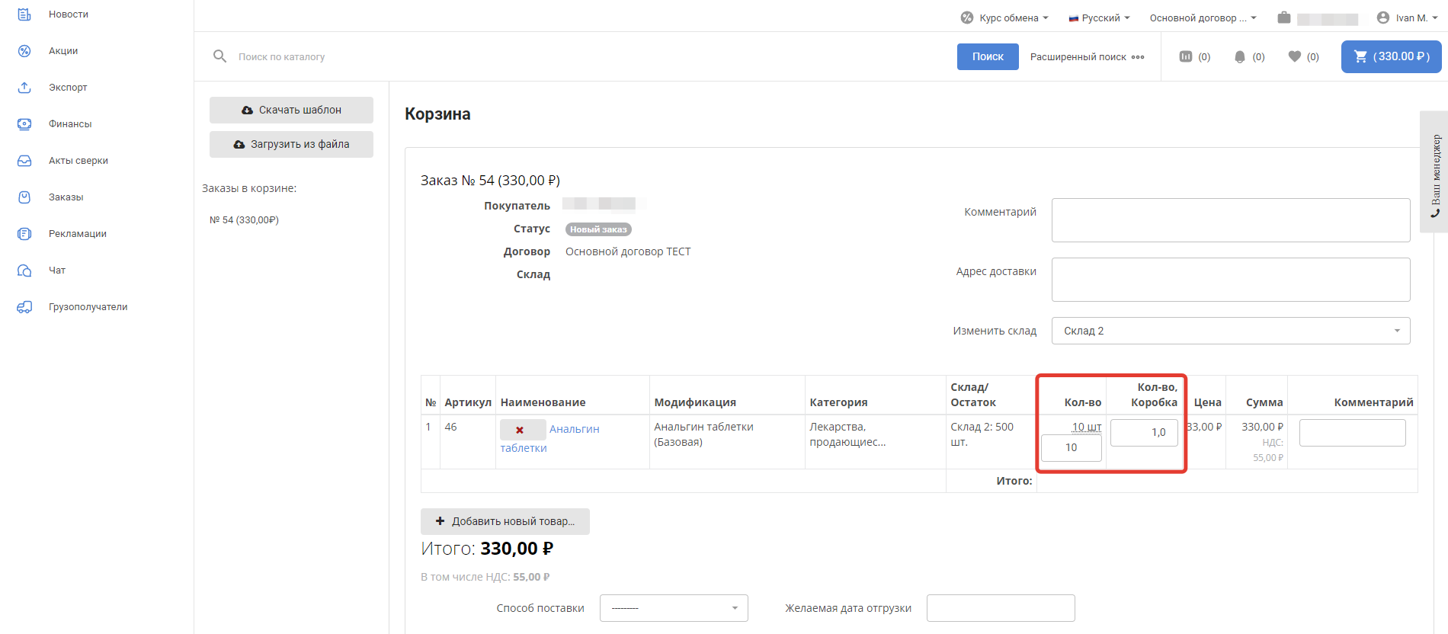Expand the Изменить склад dropdown
1448x634 pixels.
1230,331
